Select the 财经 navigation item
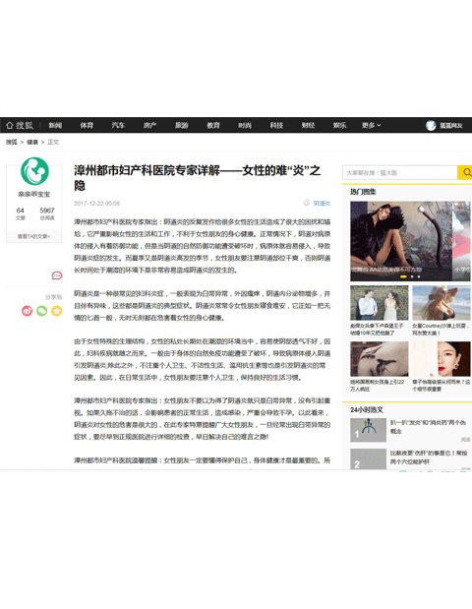Screen dimensions: 472x609 (308, 125)
